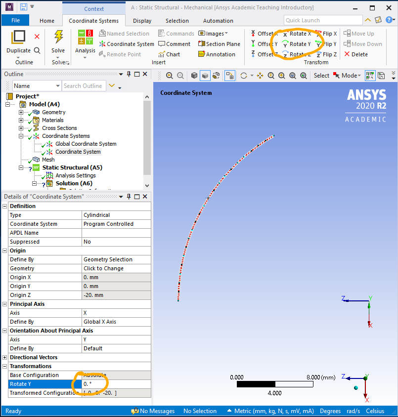Click No Messages in the status bar
This screenshot has height=417, width=398.
coord(153,411)
